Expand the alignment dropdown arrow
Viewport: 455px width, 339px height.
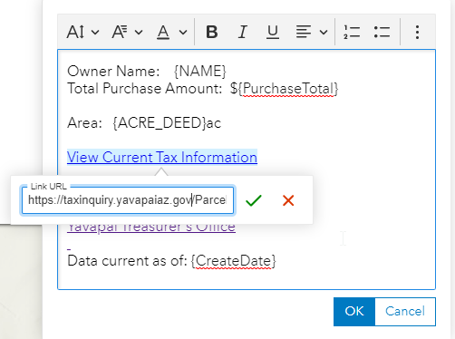click(x=324, y=32)
